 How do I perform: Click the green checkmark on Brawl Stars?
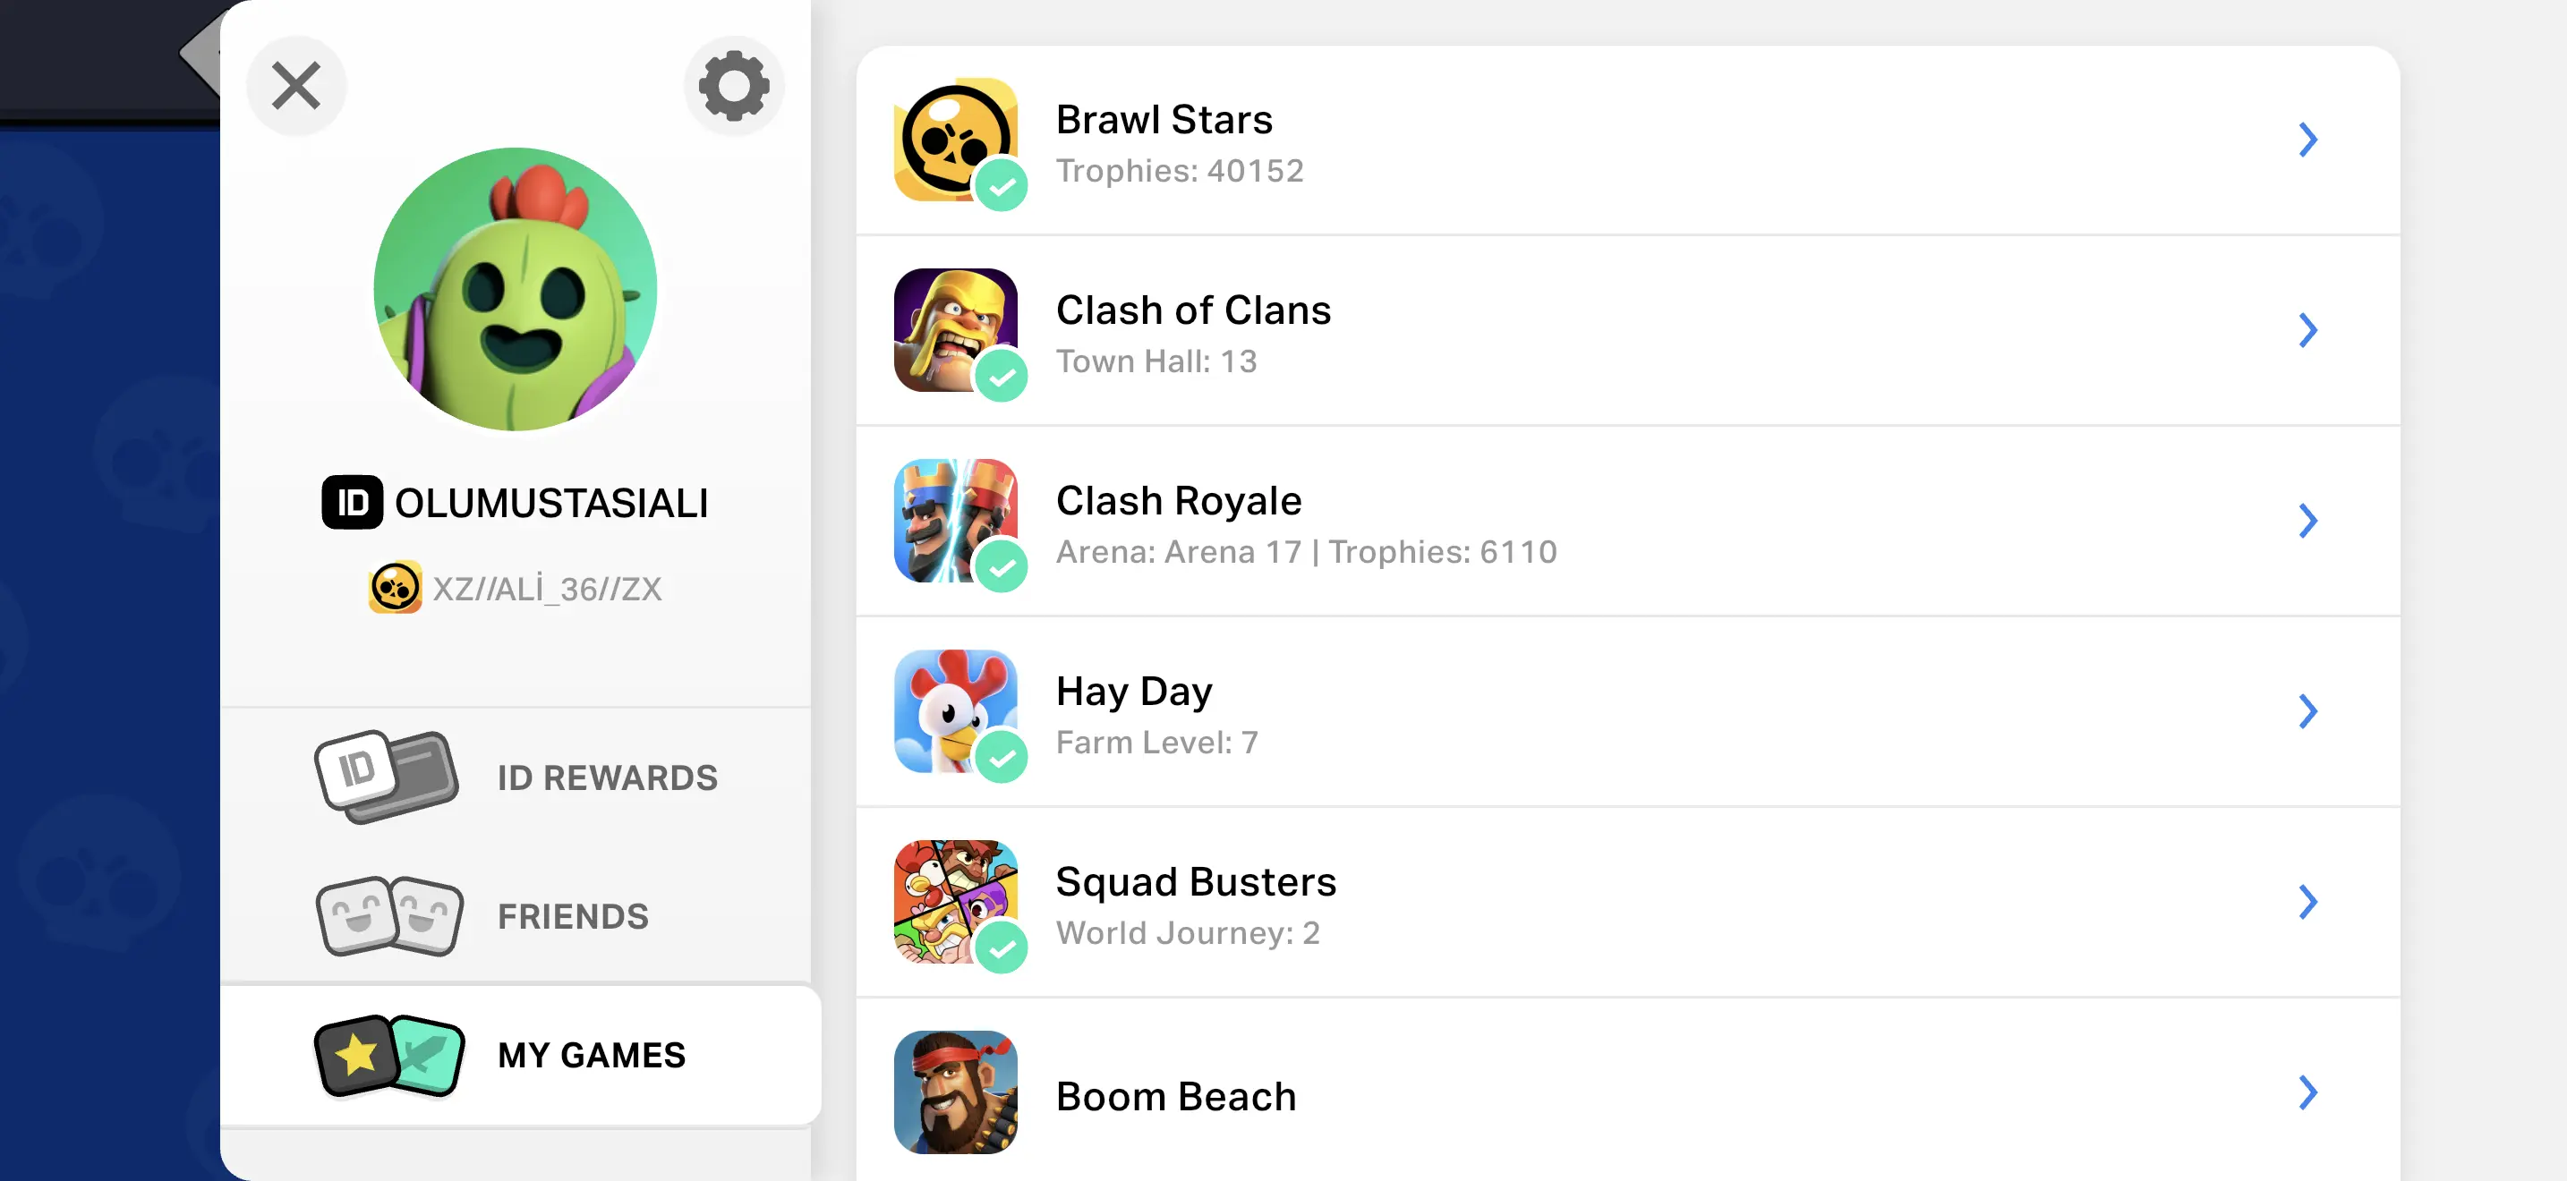tap(1002, 185)
